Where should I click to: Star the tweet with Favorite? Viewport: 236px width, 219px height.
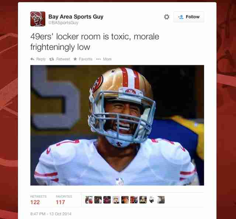coord(83,59)
